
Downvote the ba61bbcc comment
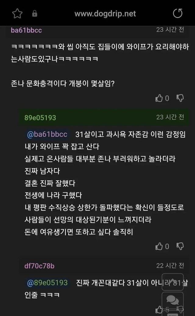(180, 98)
